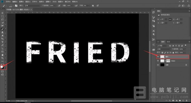The height and width of the screenshot is (103, 191).
Task: Expand the layer opacity dropdown arrow
Action: pyautogui.click(x=185, y=49)
